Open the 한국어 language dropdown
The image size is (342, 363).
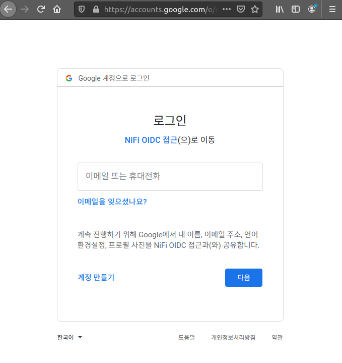point(70,338)
